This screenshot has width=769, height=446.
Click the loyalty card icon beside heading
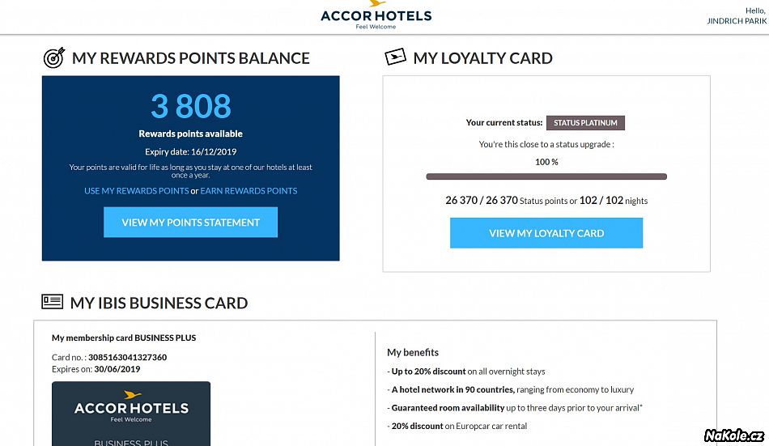[x=395, y=57]
